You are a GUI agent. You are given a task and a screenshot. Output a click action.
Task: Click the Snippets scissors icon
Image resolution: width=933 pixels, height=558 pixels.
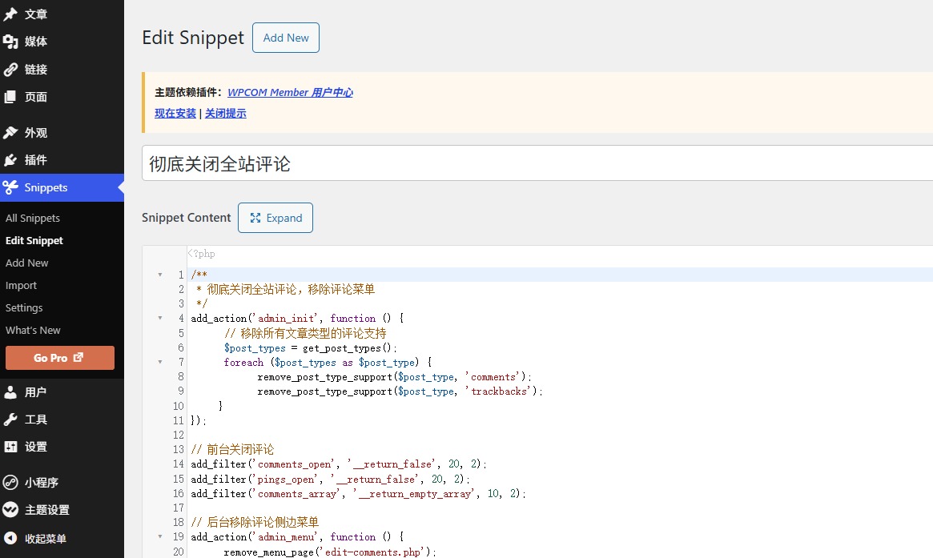point(10,187)
